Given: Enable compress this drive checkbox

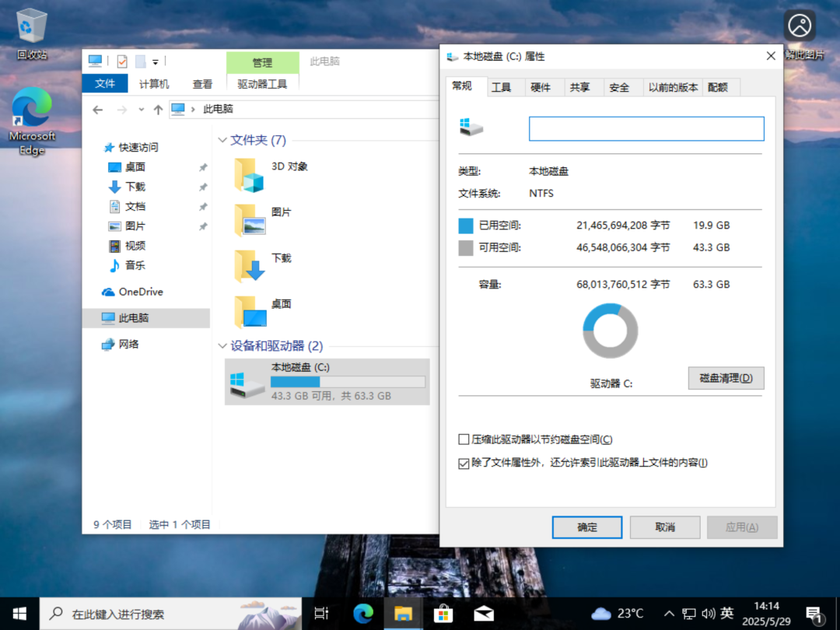Looking at the screenshot, I should click(464, 439).
